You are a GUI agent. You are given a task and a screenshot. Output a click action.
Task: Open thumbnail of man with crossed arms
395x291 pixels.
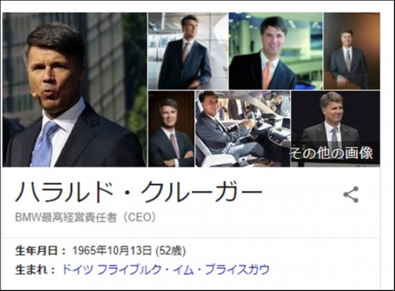[172, 129]
